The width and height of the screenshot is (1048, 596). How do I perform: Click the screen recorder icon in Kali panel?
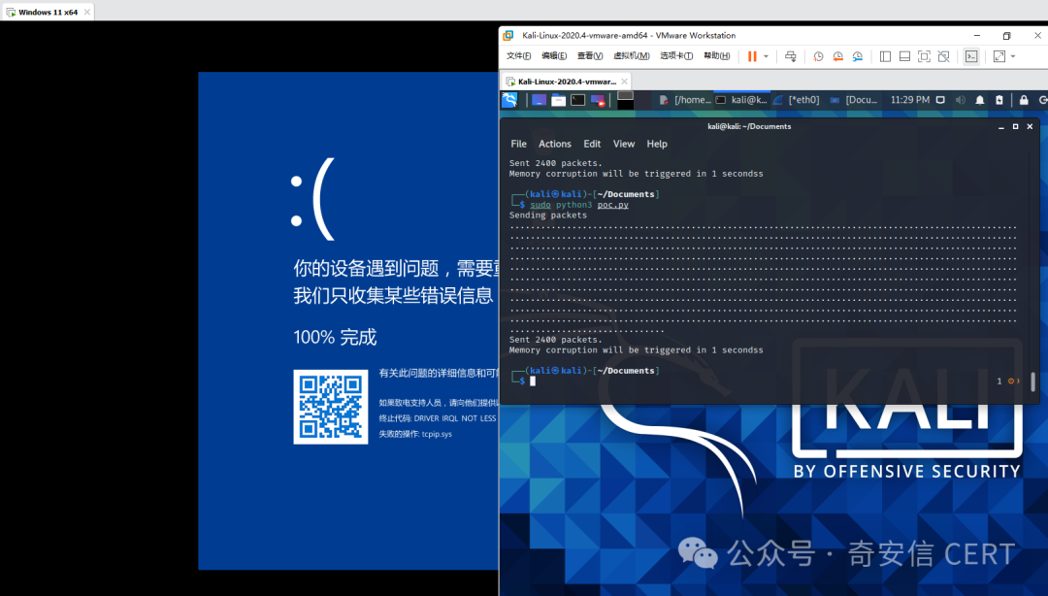[x=598, y=100]
